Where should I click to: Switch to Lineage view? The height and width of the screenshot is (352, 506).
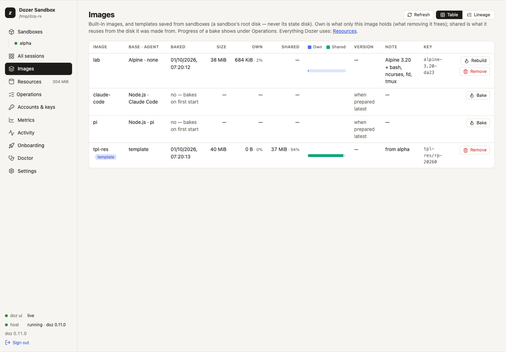tap(478, 15)
